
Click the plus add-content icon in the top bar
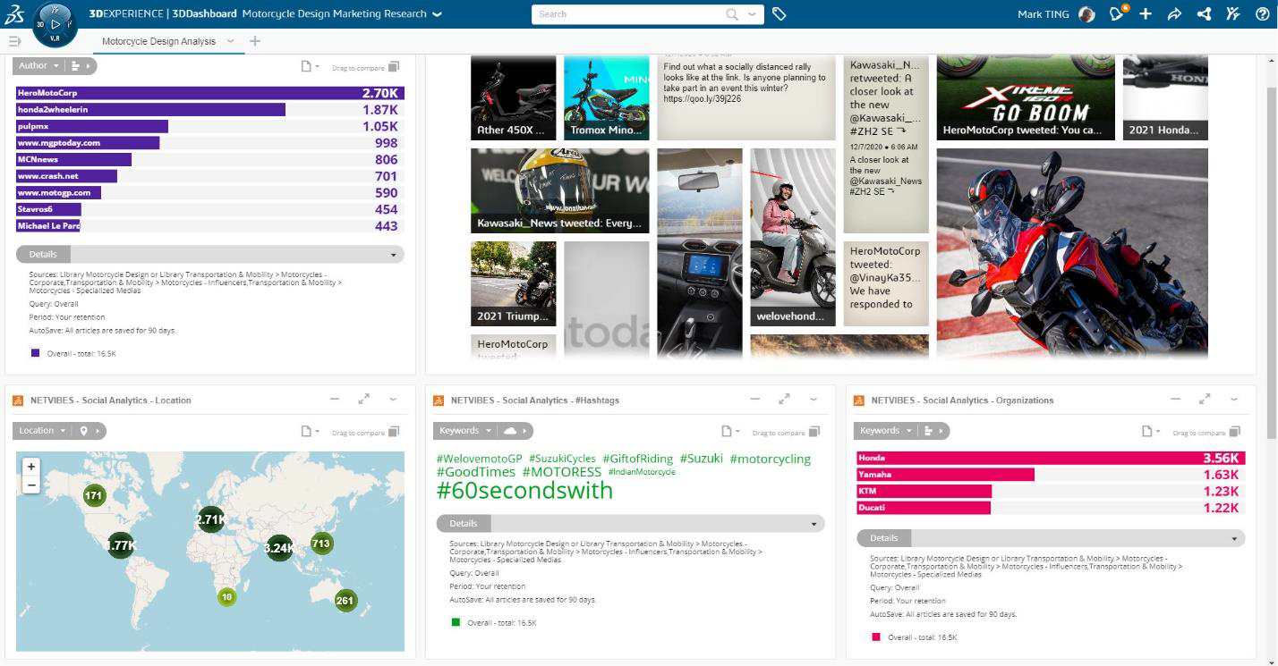point(1146,13)
